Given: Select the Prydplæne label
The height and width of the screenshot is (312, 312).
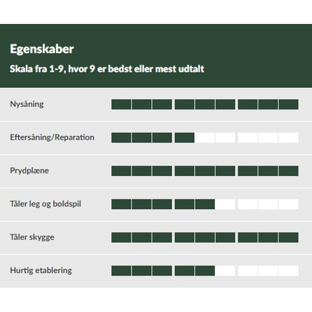Looking at the screenshot, I should tap(29, 171).
